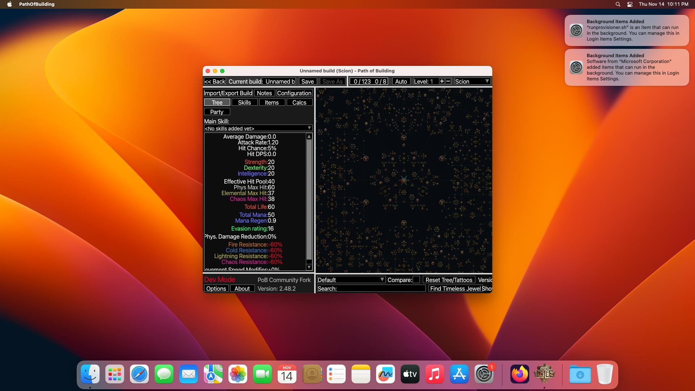Click Microsoft Corporation Background Items notification

[627, 67]
